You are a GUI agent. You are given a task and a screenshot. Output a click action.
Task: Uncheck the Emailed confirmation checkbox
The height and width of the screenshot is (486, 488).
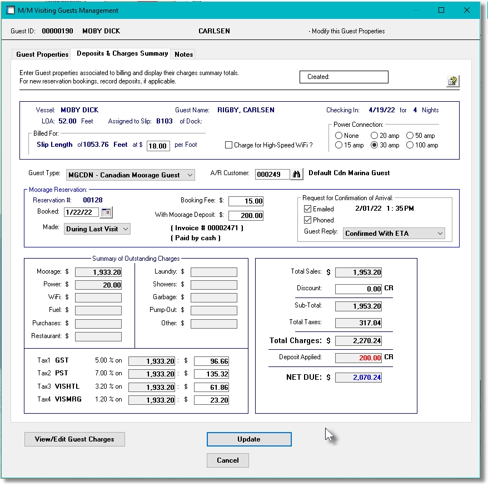(307, 210)
